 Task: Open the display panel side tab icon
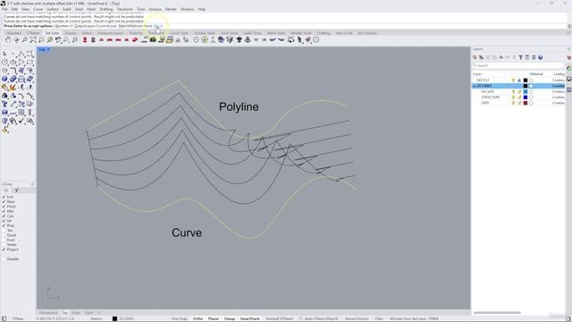click(568, 79)
